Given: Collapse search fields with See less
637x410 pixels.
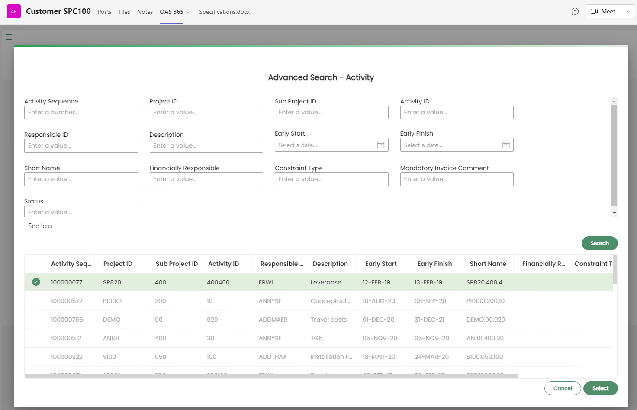Looking at the screenshot, I should click(40, 226).
